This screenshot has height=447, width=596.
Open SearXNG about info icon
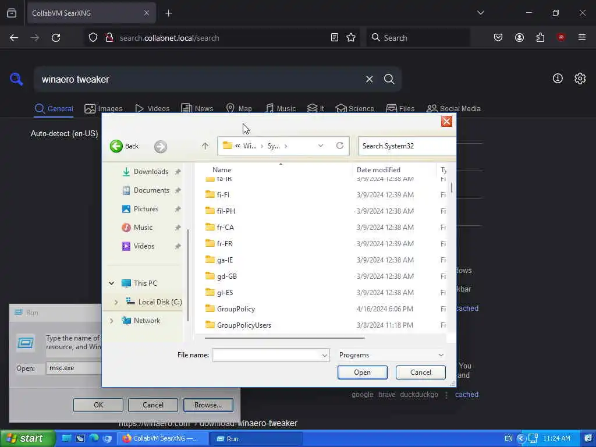pos(558,79)
